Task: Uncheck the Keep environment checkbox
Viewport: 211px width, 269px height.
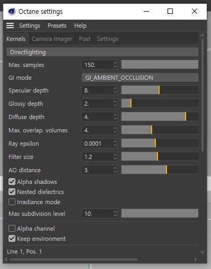Action: [12, 239]
